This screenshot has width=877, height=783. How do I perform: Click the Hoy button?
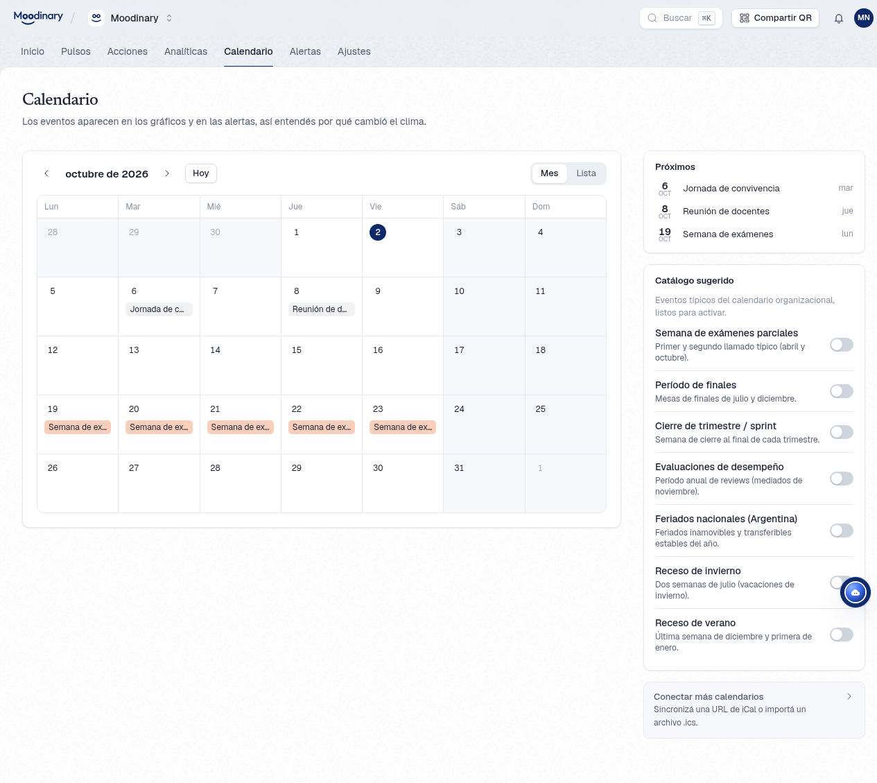coord(201,173)
